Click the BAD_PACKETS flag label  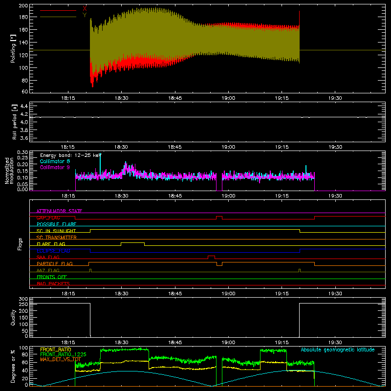53,283
